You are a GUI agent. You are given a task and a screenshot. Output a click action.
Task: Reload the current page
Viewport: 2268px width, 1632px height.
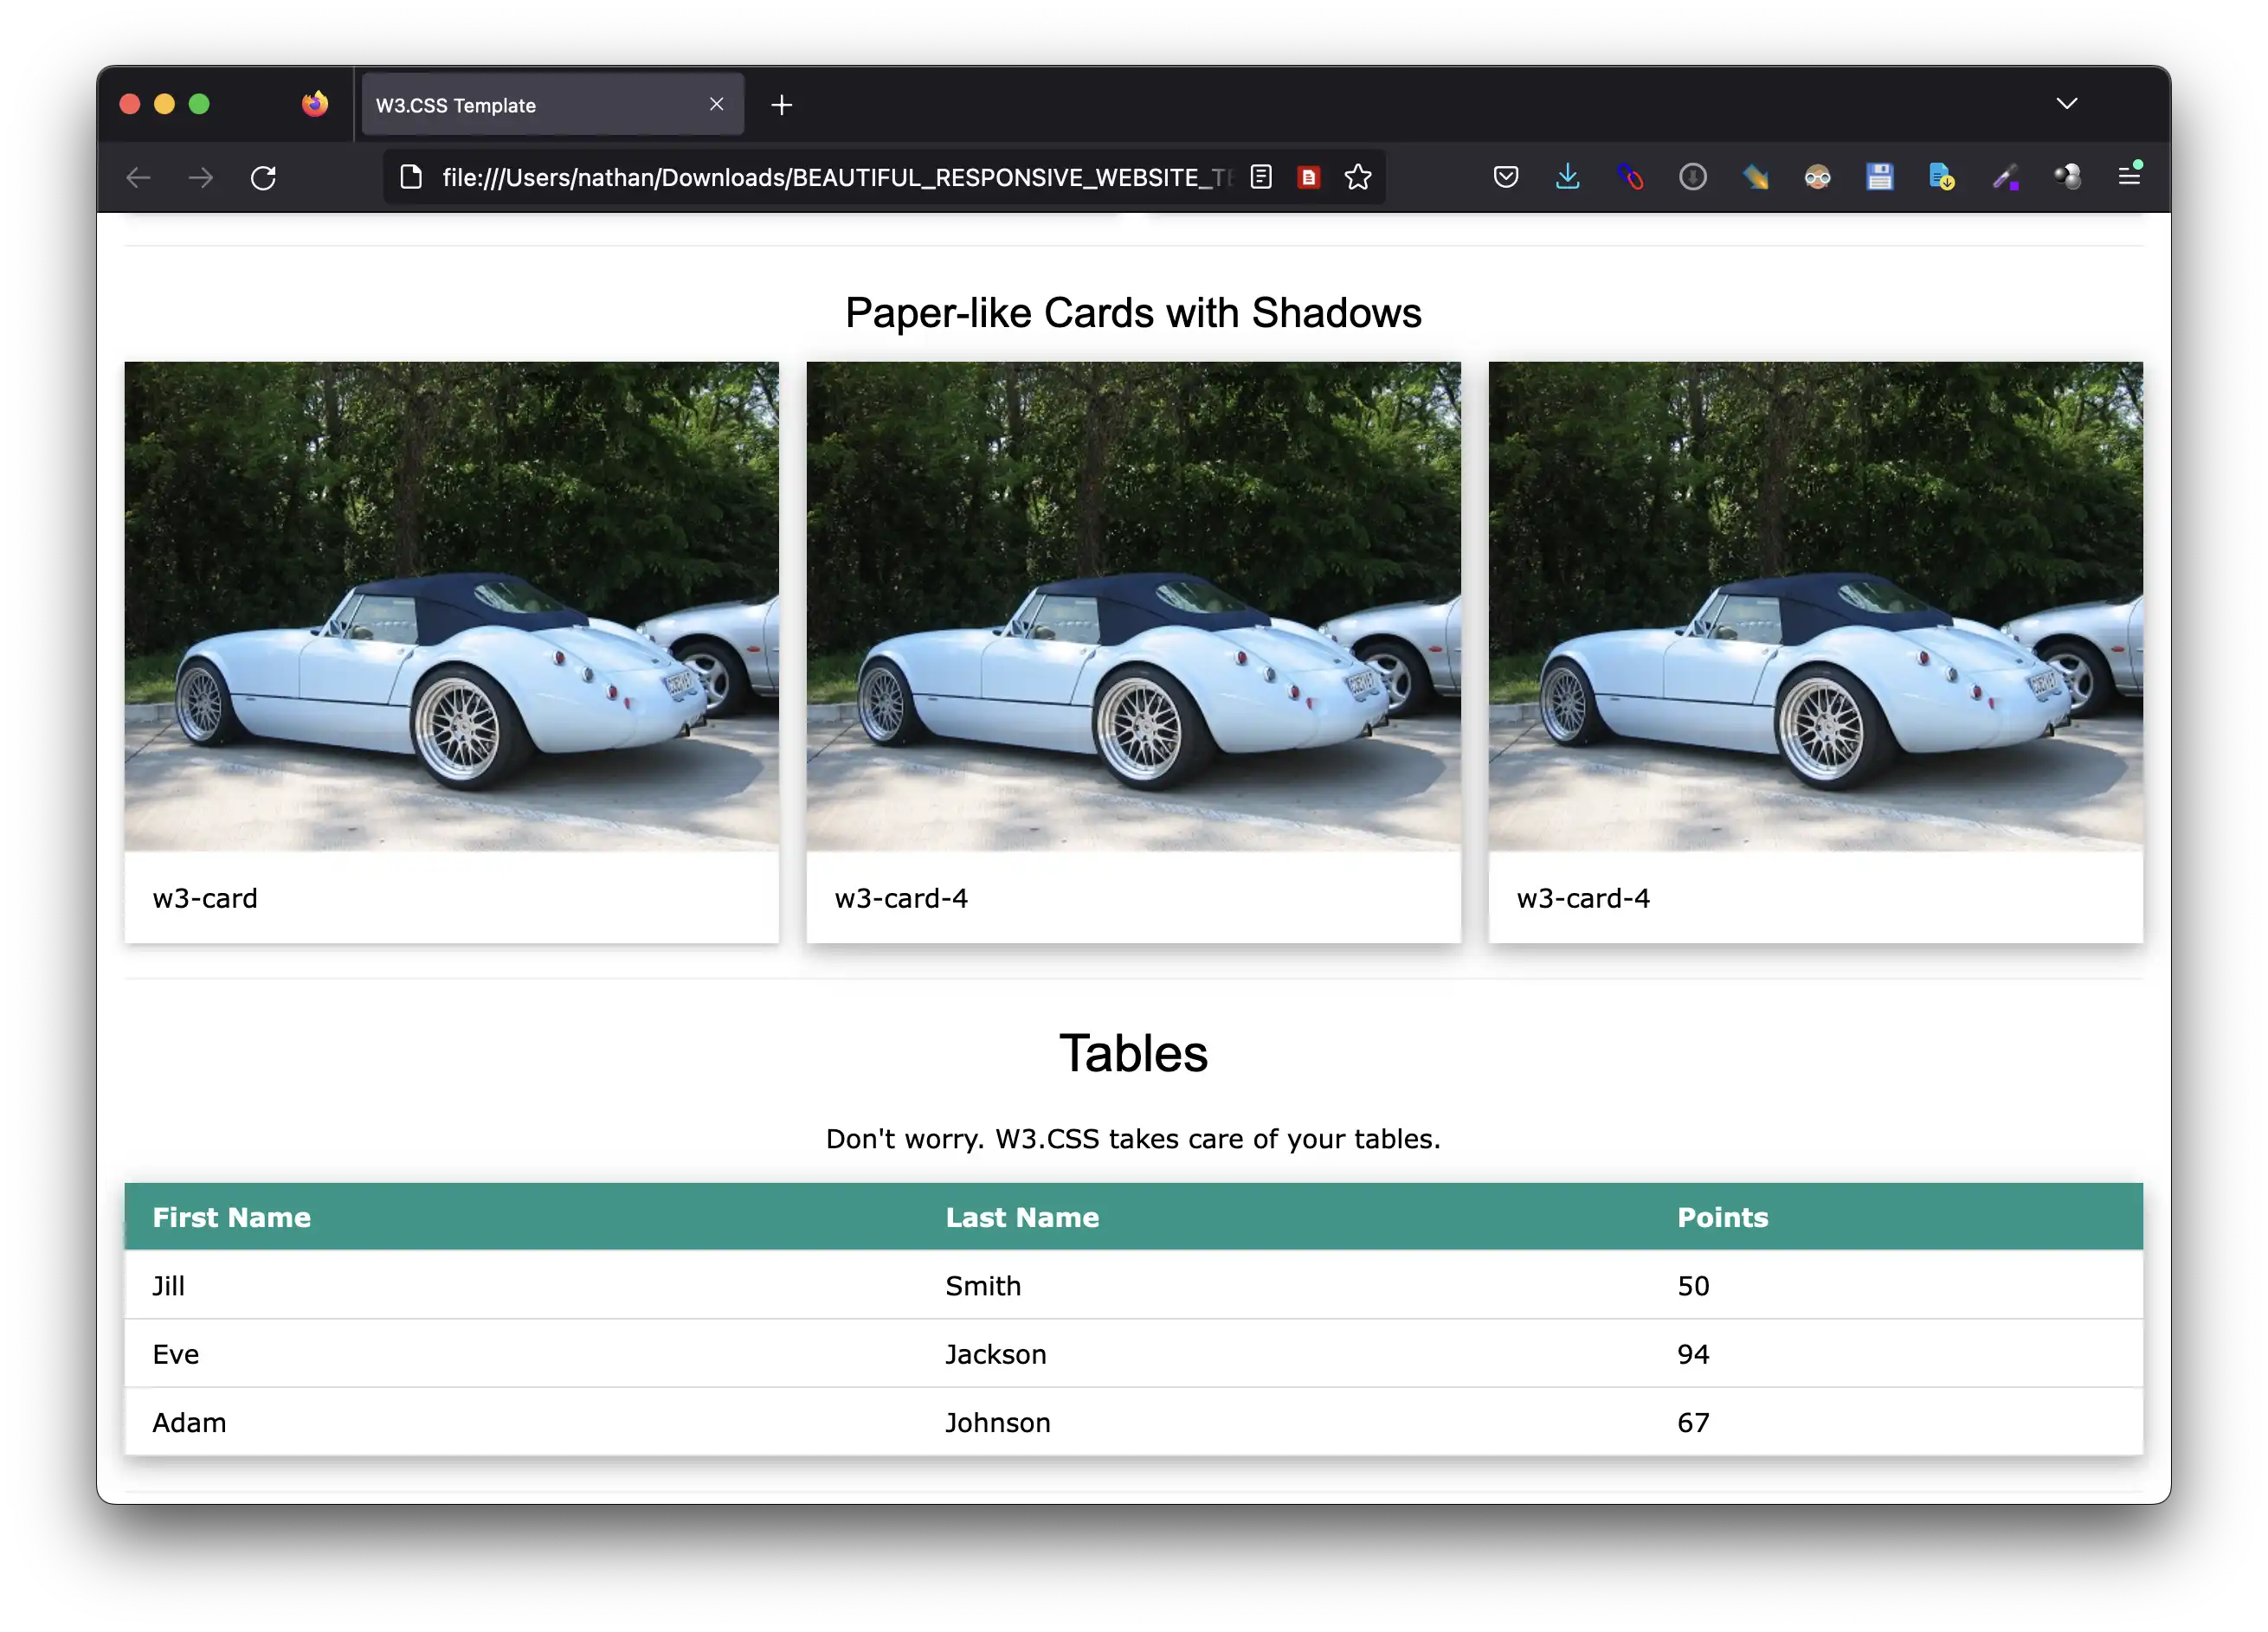(x=264, y=177)
